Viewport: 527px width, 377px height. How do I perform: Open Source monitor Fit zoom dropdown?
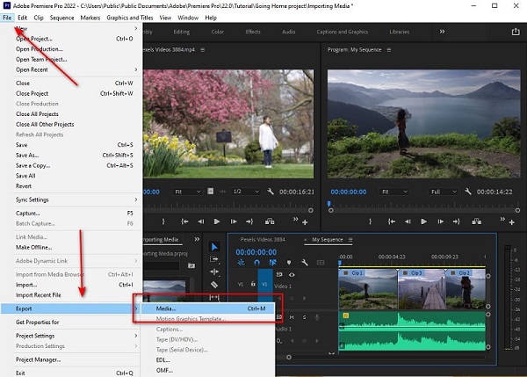[x=187, y=192]
